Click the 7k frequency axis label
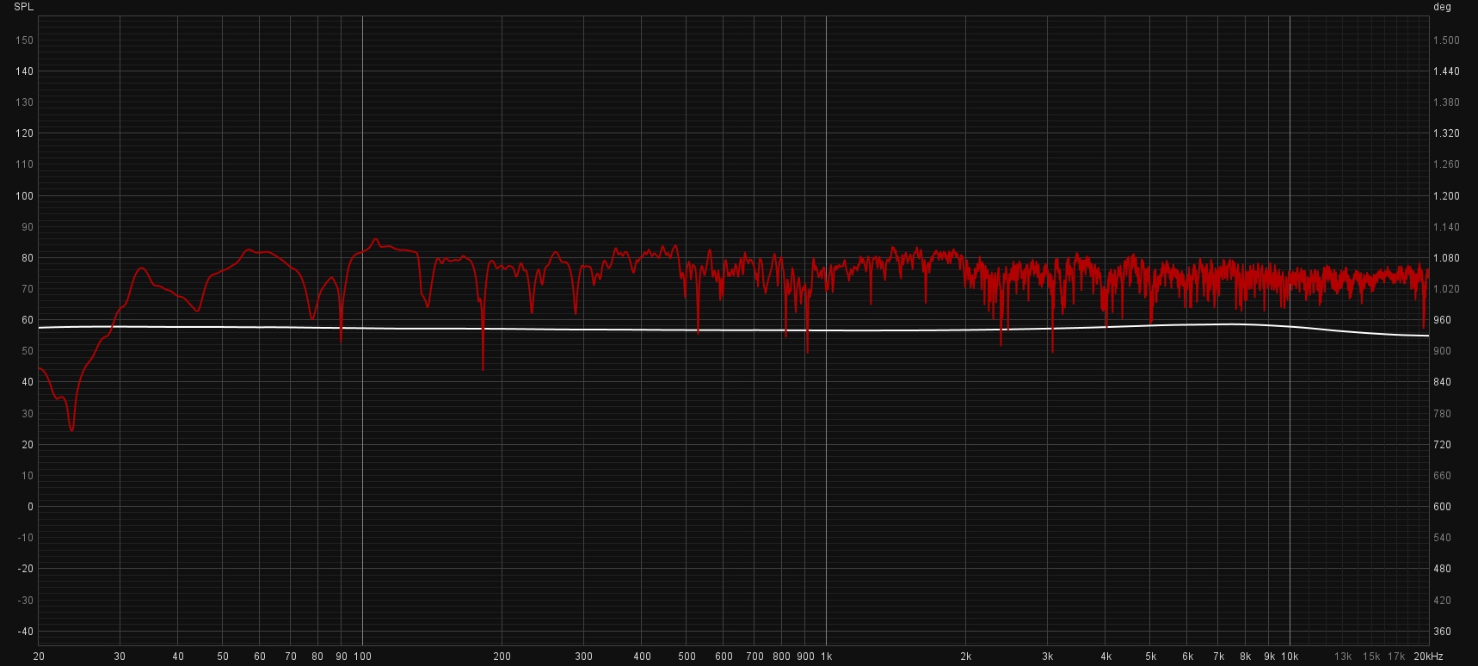 point(1218,657)
